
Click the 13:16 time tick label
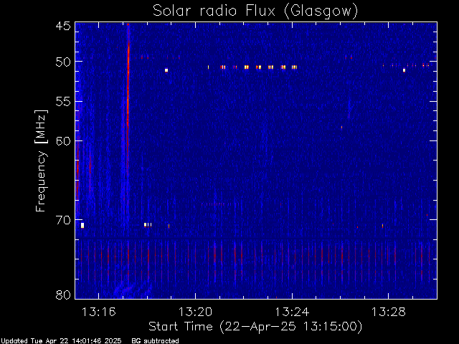(99, 312)
